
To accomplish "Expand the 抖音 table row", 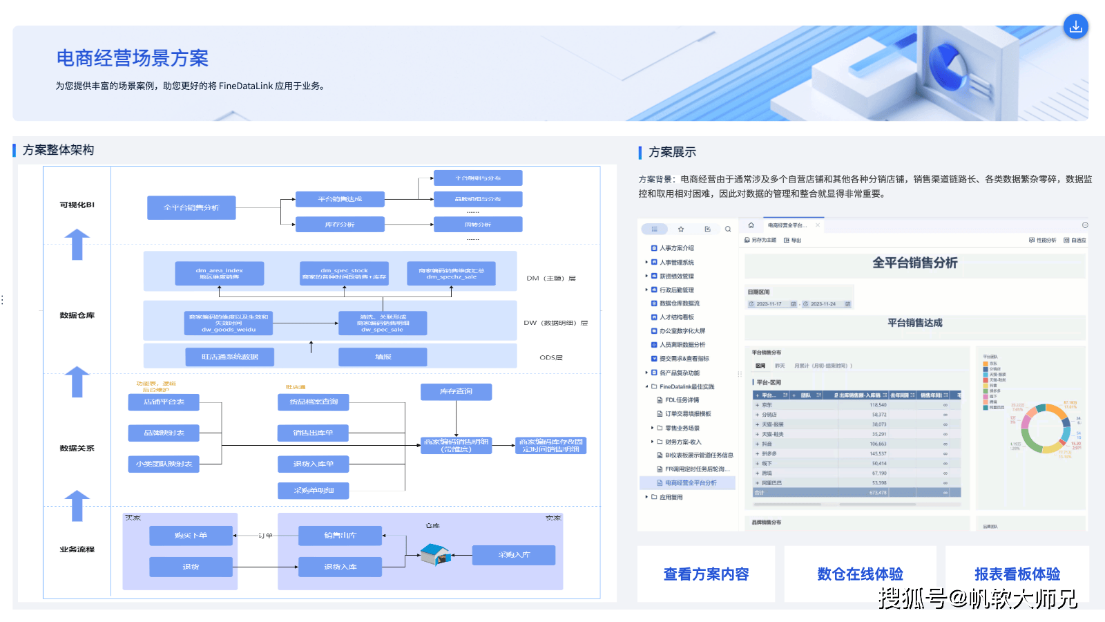I will point(758,444).
